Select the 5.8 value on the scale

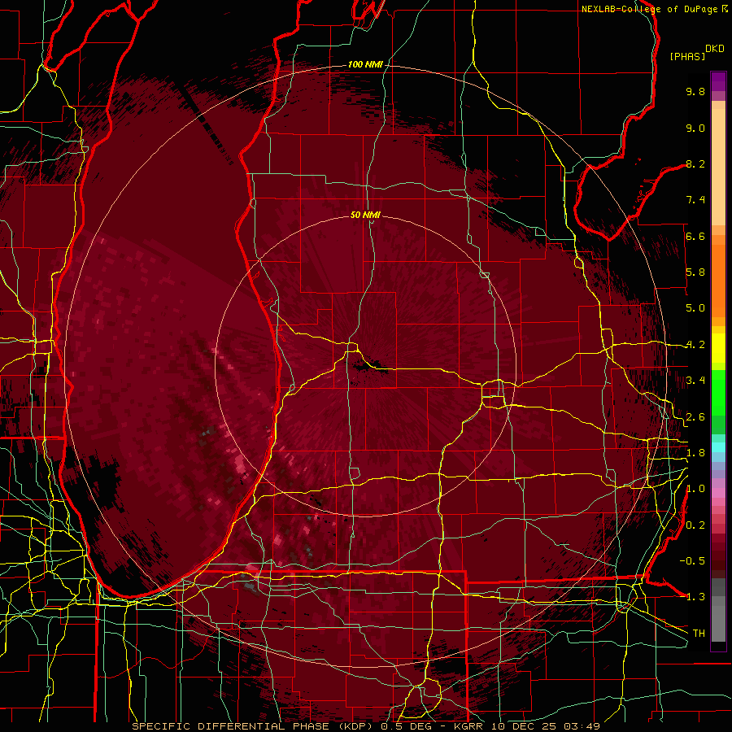695,272
